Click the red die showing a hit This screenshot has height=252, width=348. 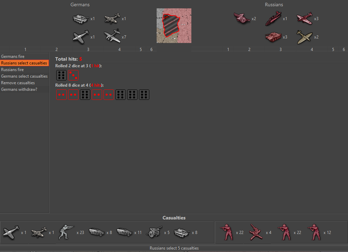73,75
